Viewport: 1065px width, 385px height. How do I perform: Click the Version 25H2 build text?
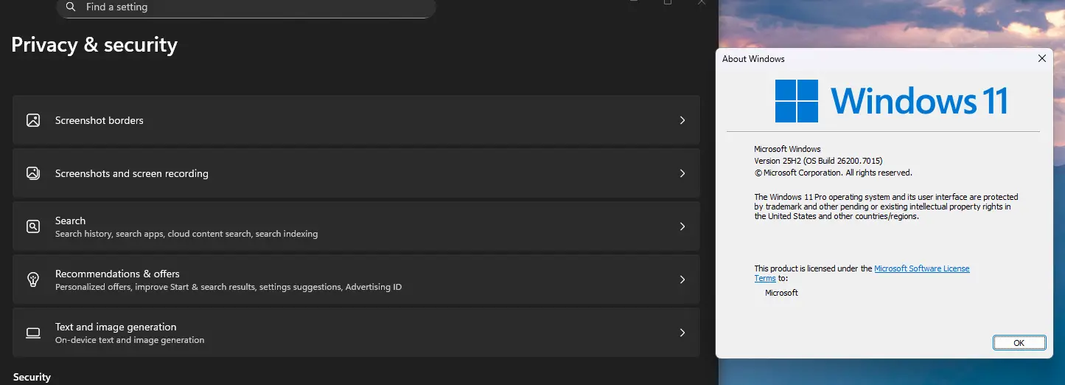tap(818, 161)
